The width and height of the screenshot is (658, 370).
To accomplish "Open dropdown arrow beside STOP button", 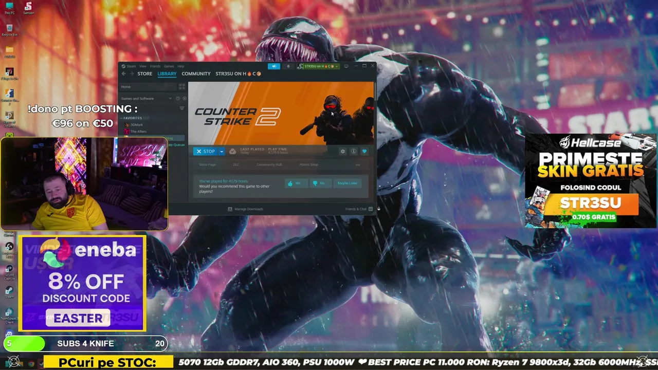I will point(222,151).
